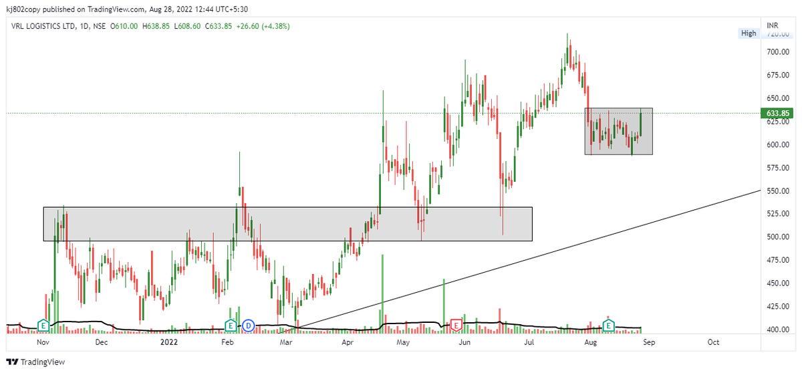
Task: Click the tall green volume bar in April
Action: point(383,293)
